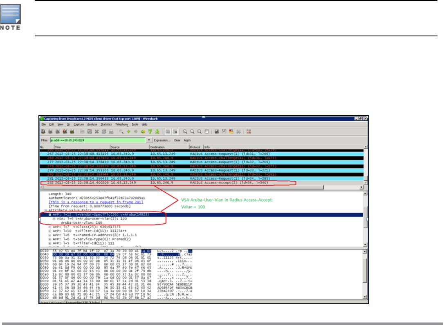Click the packet details vertical scrollbar up arrow
444x325 pixels.
click(366, 193)
